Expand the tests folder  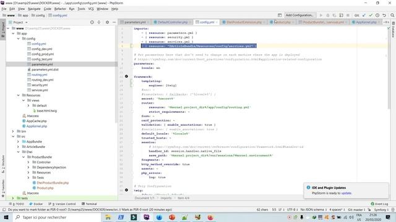click(13, 199)
